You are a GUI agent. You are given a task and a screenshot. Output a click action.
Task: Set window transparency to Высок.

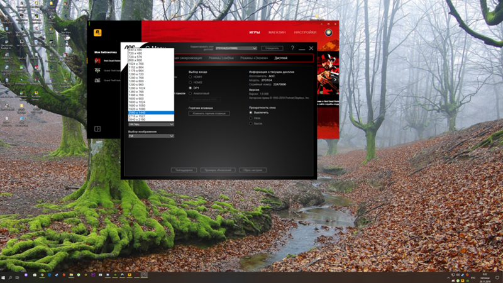251,123
